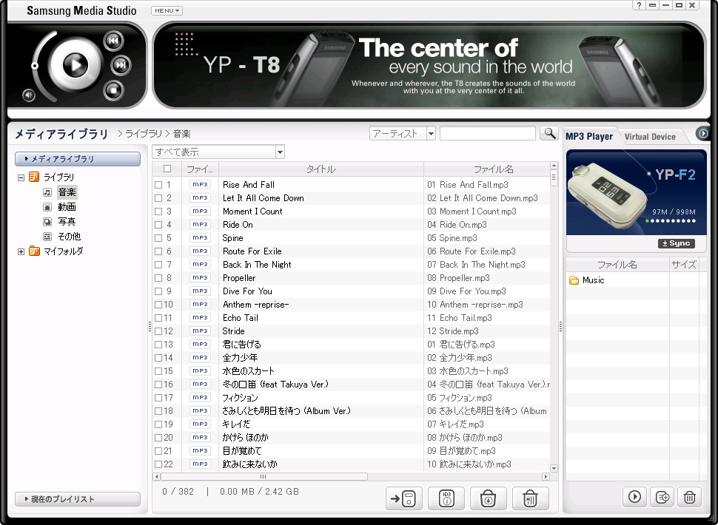
Task: Toggle the select-all checkbox in header
Action: 167,169
